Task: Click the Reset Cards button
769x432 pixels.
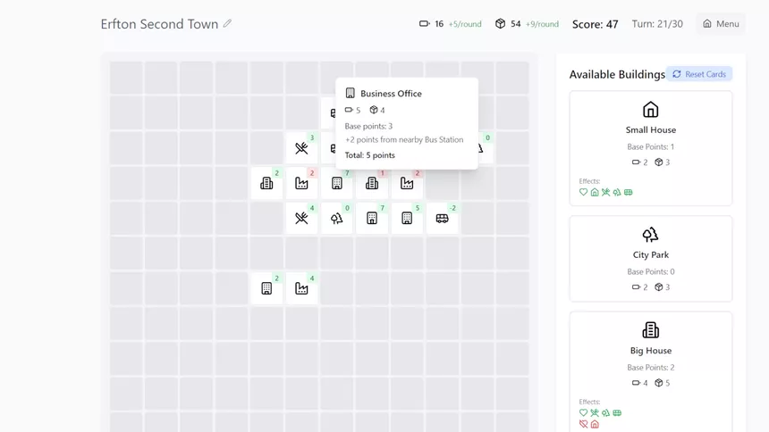Action: click(699, 74)
